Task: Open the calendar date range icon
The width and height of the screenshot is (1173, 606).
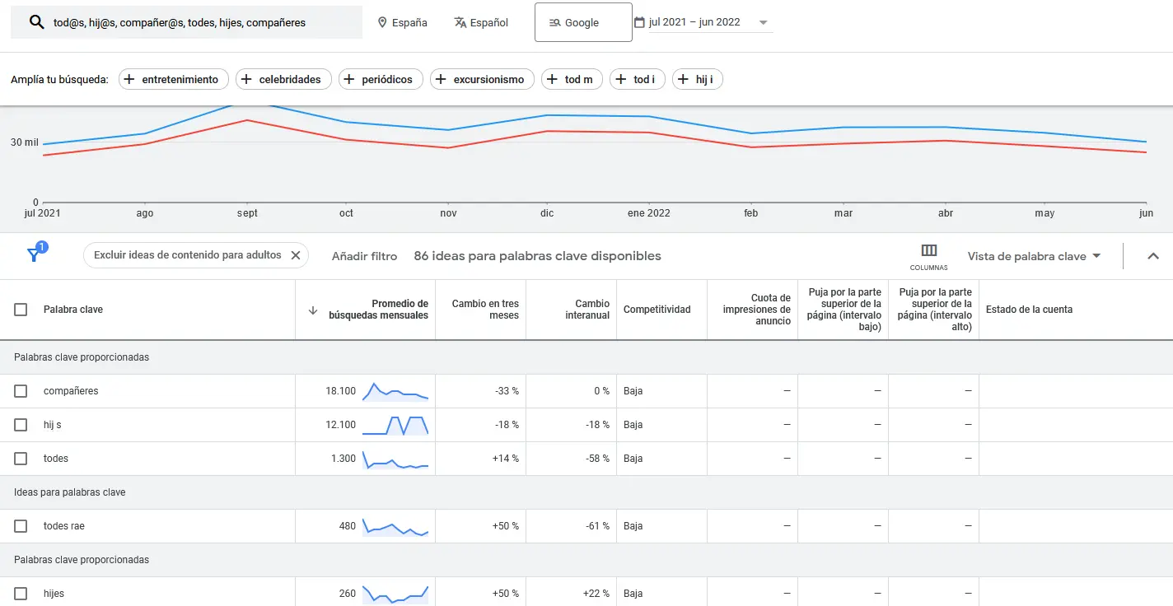Action: pyautogui.click(x=639, y=22)
